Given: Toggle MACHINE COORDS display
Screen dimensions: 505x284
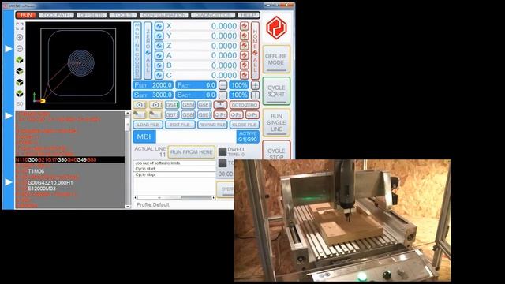Looking at the screenshot, I should pyautogui.click(x=137, y=50).
